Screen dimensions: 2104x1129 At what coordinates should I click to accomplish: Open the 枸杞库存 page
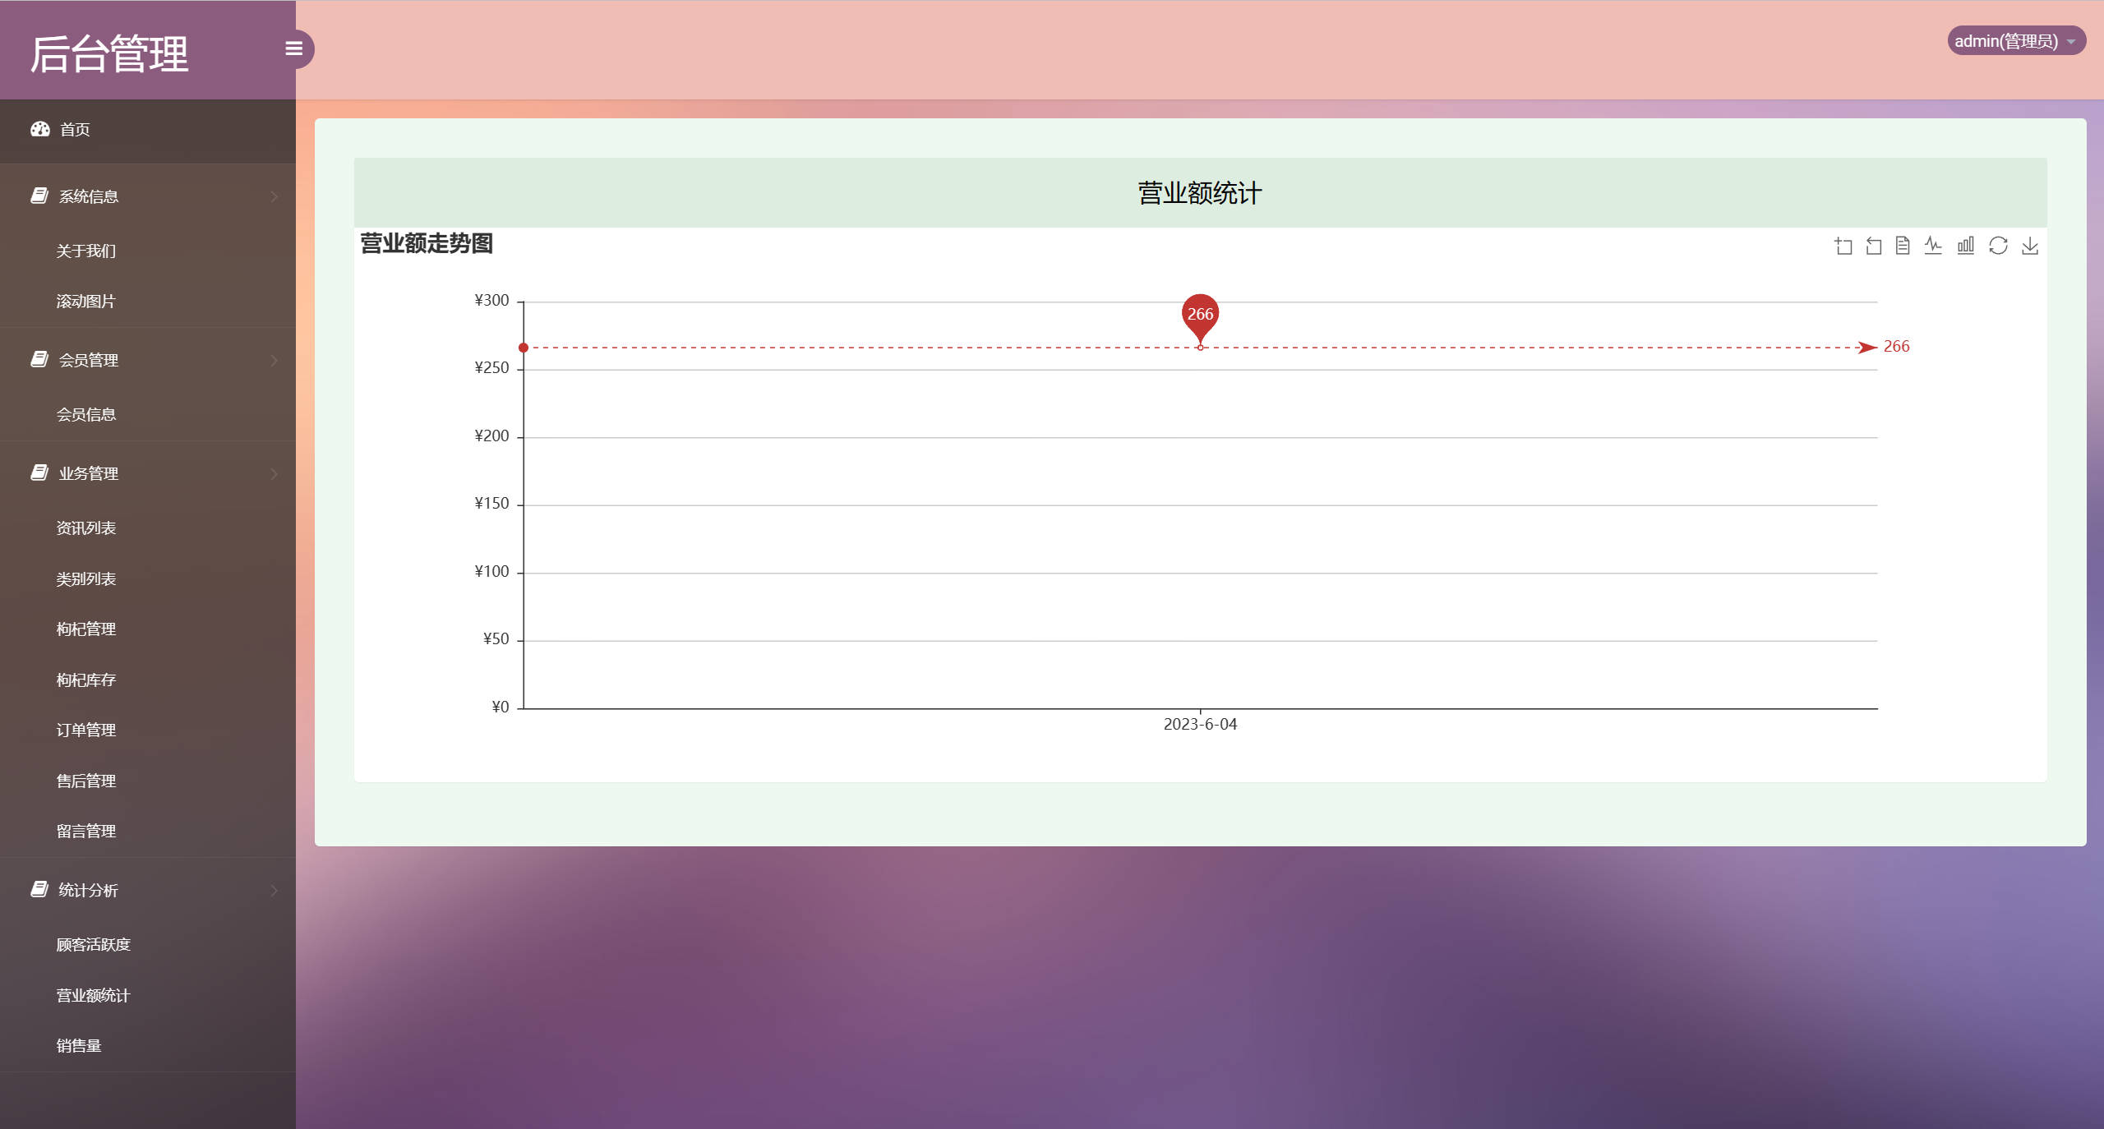[x=85, y=680]
